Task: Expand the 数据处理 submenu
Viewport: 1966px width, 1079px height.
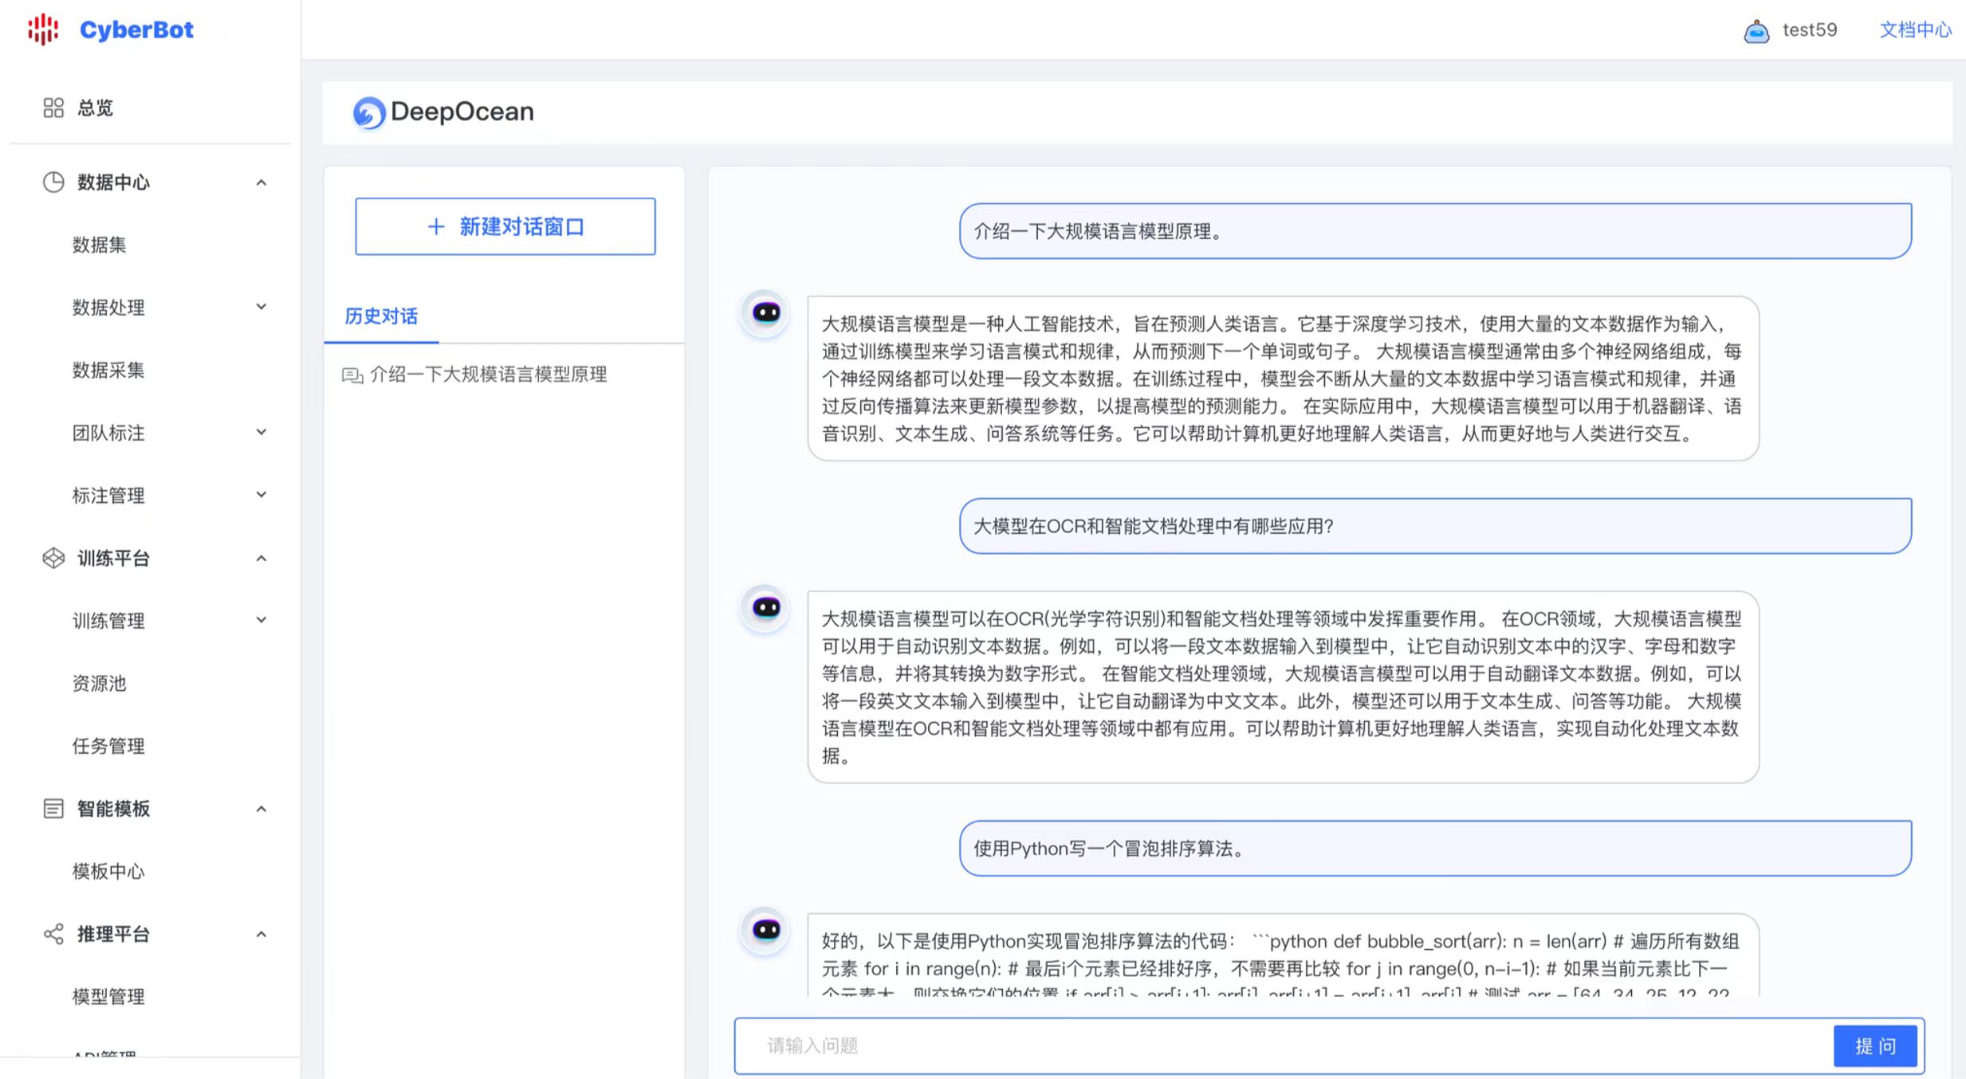Action: 261,307
